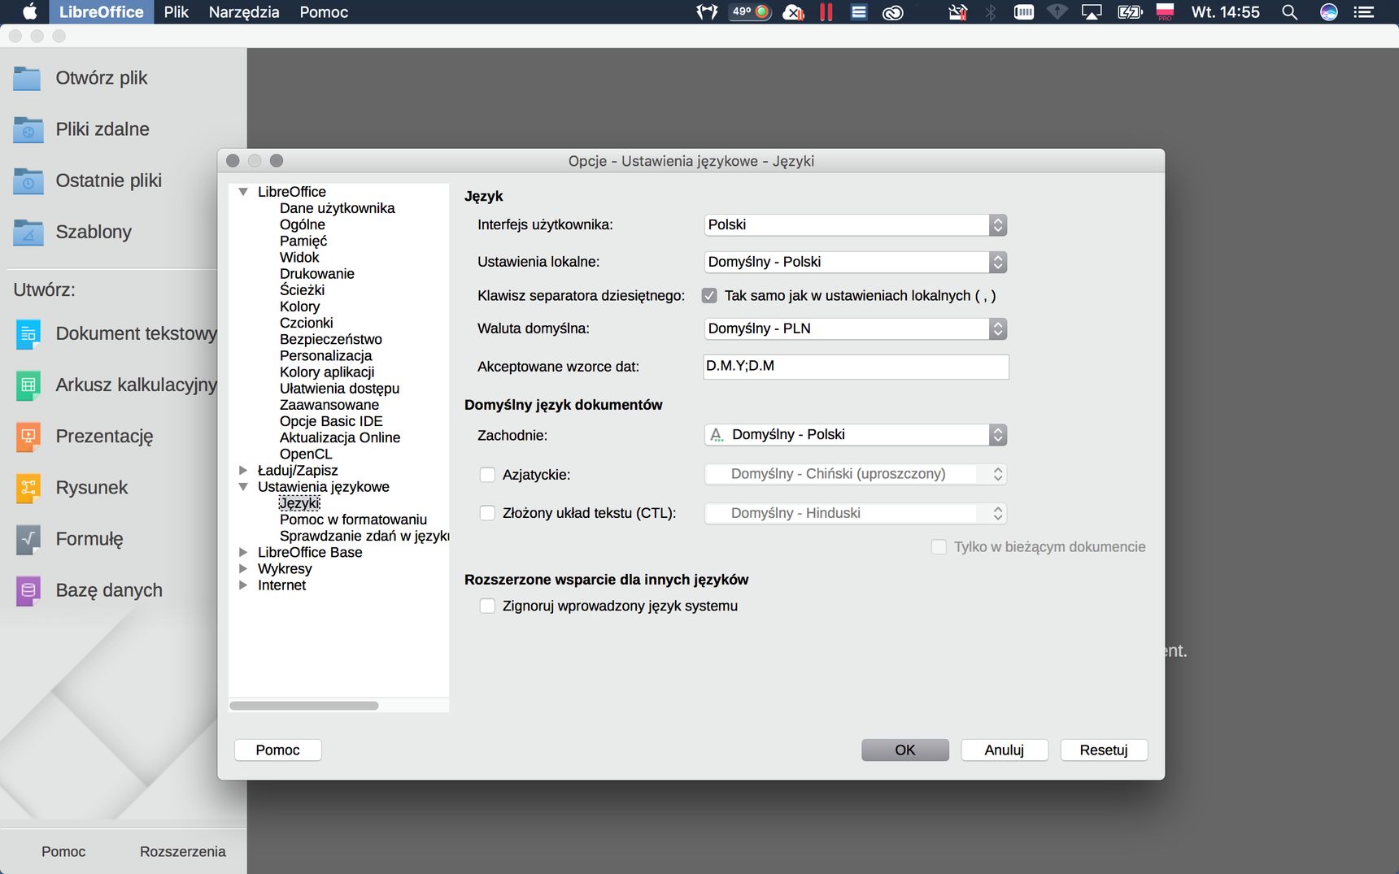1399x874 pixels.
Task: Enable Złożony układ tekstu (CTL) checkbox
Action: 487,513
